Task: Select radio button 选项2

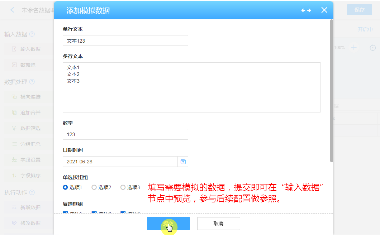Action: point(94,187)
